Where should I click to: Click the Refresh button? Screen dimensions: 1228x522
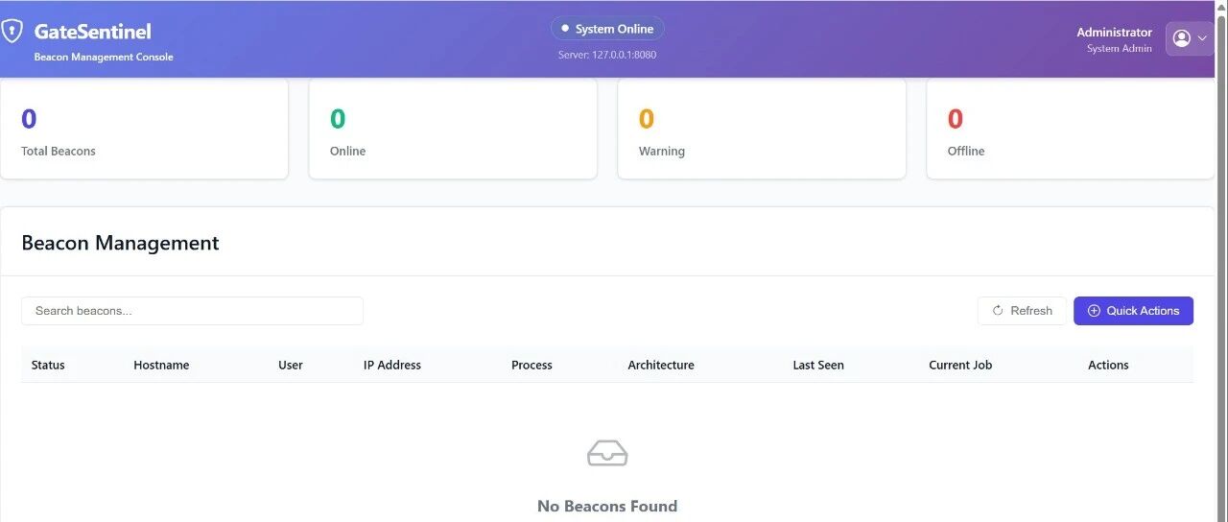[x=1022, y=311]
